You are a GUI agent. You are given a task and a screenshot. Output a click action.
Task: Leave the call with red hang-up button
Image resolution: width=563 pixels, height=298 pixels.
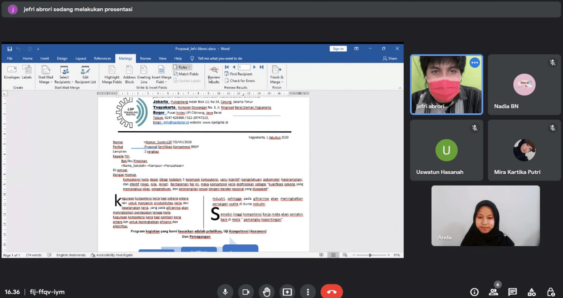332,292
